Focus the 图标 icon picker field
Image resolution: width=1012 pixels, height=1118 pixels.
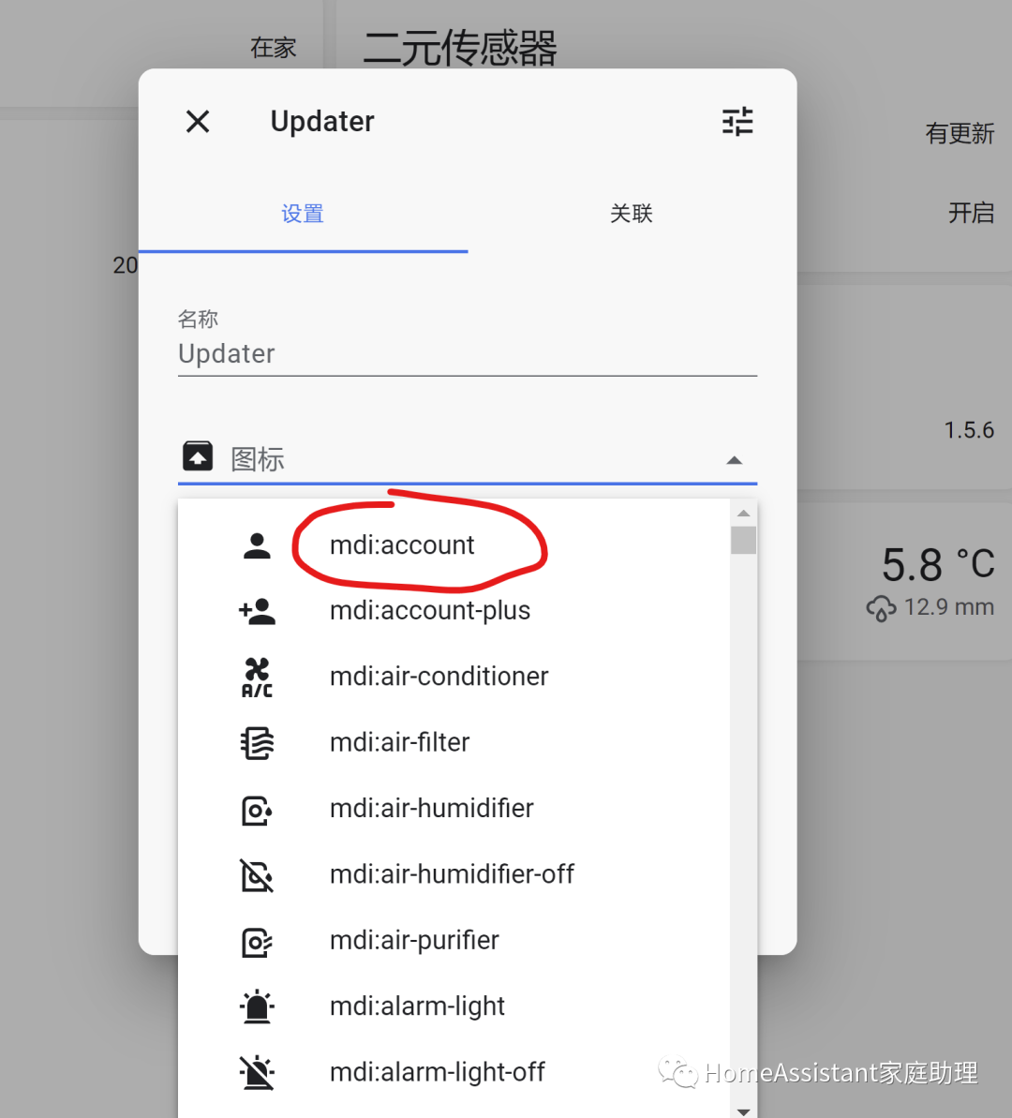[x=468, y=459]
